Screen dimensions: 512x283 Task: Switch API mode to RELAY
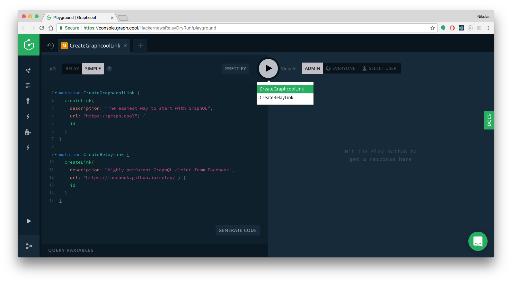(x=72, y=69)
